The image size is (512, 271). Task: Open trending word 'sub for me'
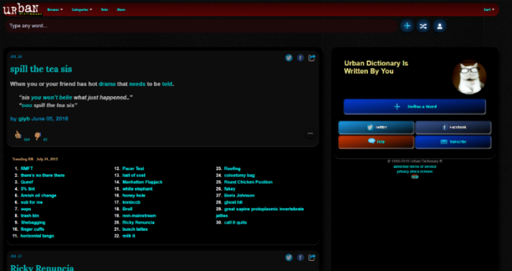32,202
